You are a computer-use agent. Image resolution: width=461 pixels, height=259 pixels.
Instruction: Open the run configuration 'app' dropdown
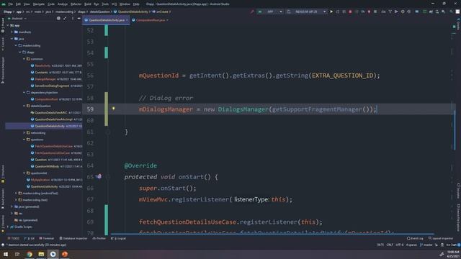pyautogui.click(x=270, y=12)
